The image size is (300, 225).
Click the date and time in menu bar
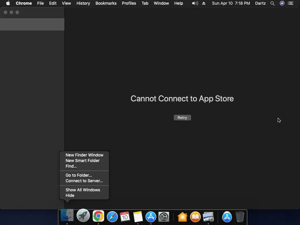tap(231, 3)
